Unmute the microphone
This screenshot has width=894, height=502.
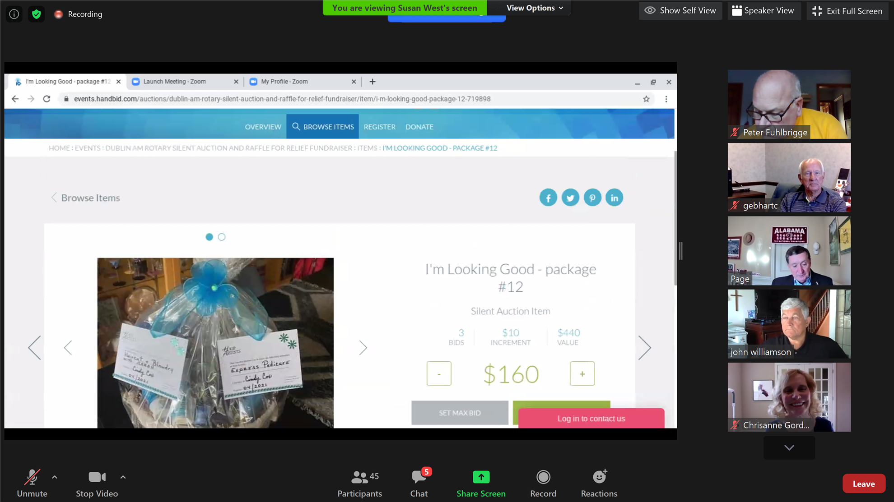click(32, 483)
